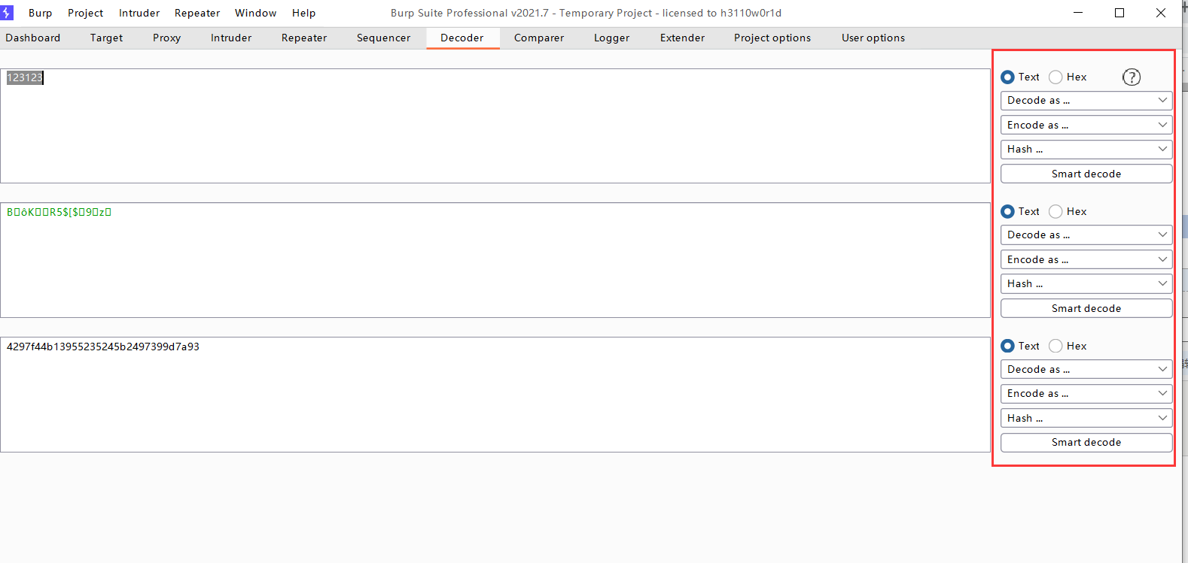Image resolution: width=1188 pixels, height=563 pixels.
Task: Click into the 4297f44b hash text area
Action: (495, 395)
